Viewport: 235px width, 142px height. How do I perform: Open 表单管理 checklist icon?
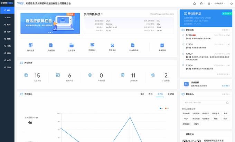[162, 45]
